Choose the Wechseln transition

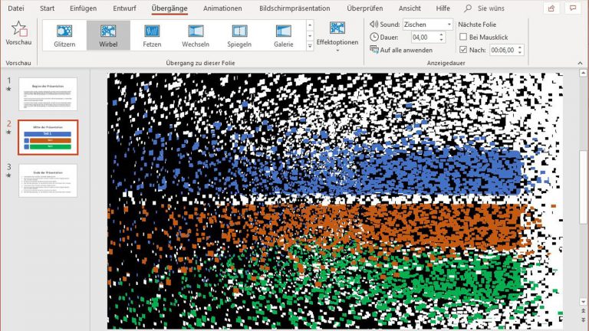coord(196,35)
